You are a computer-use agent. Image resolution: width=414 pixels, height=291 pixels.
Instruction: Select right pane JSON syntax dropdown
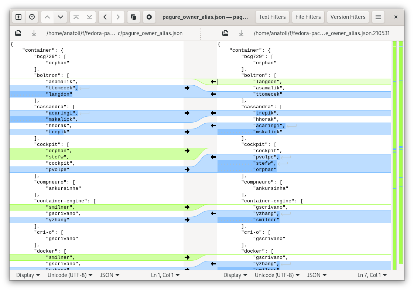[317, 275]
